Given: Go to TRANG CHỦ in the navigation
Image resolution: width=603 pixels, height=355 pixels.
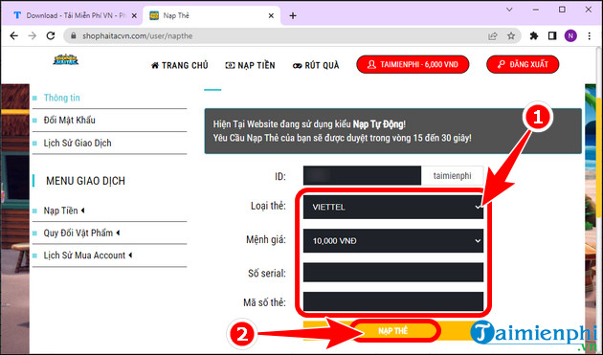Looking at the screenshot, I should tap(180, 65).
